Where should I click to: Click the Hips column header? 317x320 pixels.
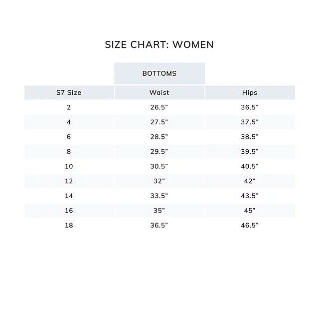(x=250, y=93)
